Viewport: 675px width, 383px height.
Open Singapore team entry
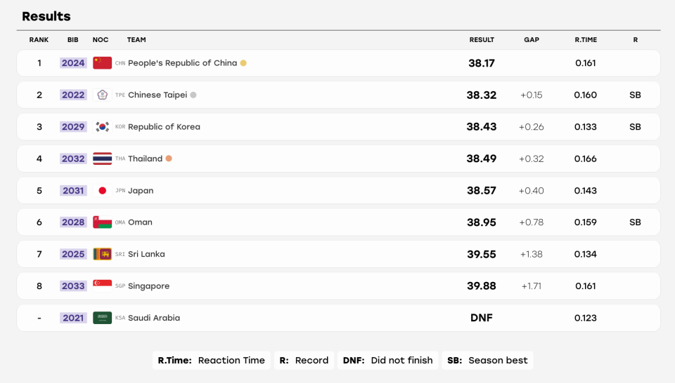click(148, 286)
